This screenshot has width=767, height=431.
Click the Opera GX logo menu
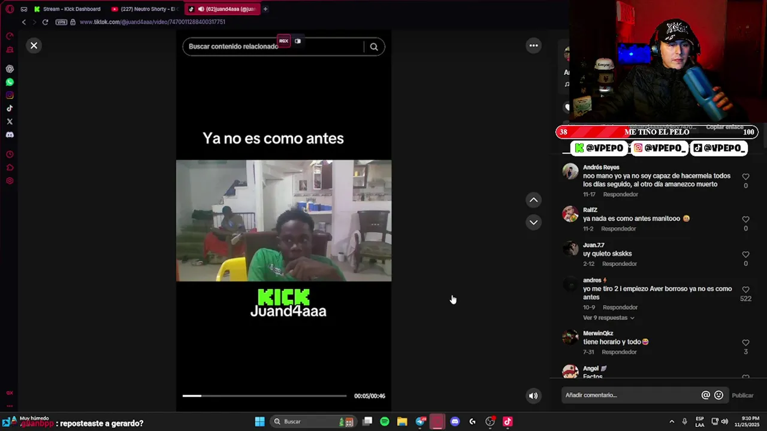[x=10, y=9]
